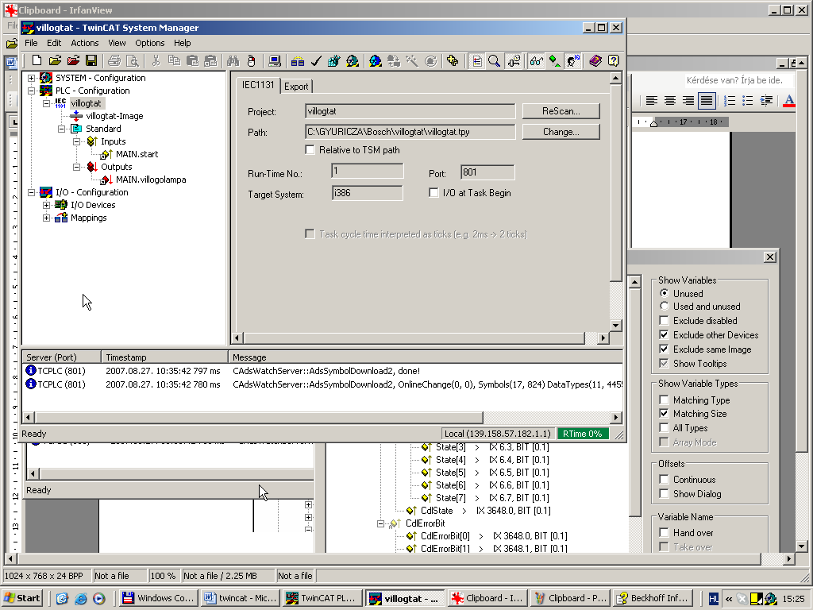Click the purple book reference icon
Screen dimensions: 813x610
point(595,61)
